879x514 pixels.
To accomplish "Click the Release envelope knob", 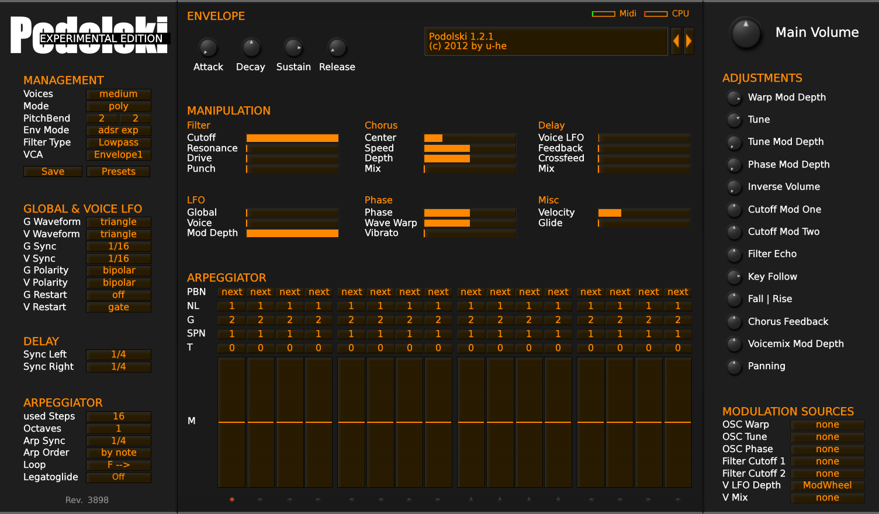I will (337, 47).
